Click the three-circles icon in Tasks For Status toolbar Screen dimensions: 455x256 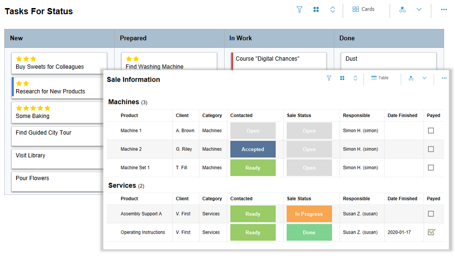[402, 9]
